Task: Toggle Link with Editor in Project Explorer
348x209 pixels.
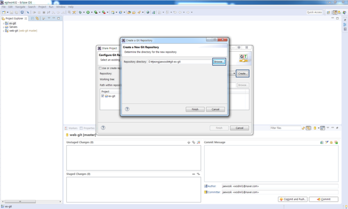Action: 37,18
